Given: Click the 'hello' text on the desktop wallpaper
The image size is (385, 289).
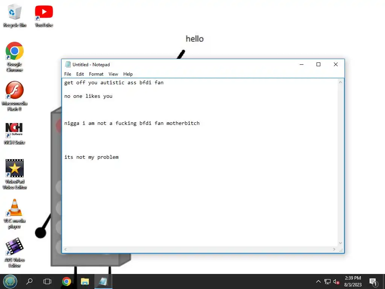Looking at the screenshot, I should click(194, 39).
